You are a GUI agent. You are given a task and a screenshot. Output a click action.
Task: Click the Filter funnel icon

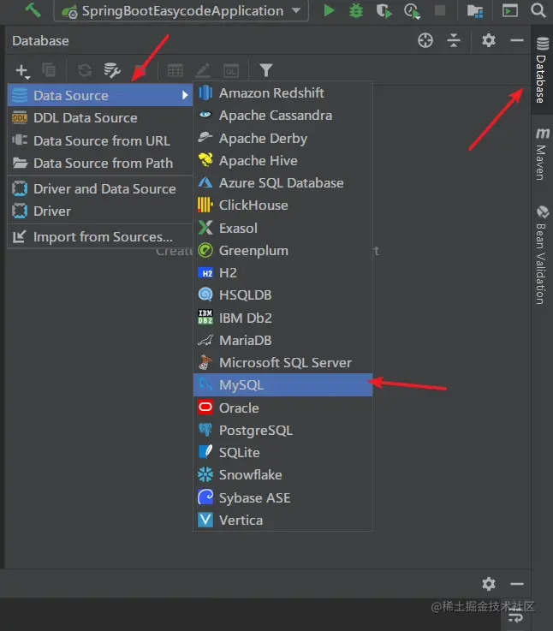[x=266, y=70]
